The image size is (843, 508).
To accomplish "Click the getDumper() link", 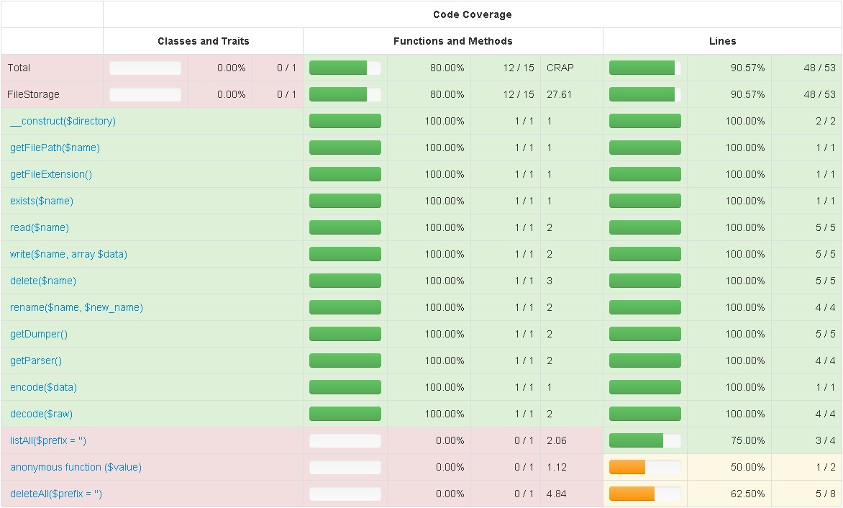I will pos(39,334).
